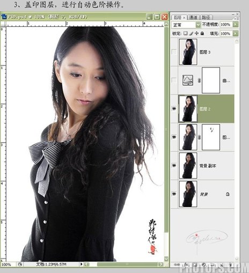Hide 图层 2 with eye icon
Viewport: 249px width, 273px height.
[x=174, y=108]
